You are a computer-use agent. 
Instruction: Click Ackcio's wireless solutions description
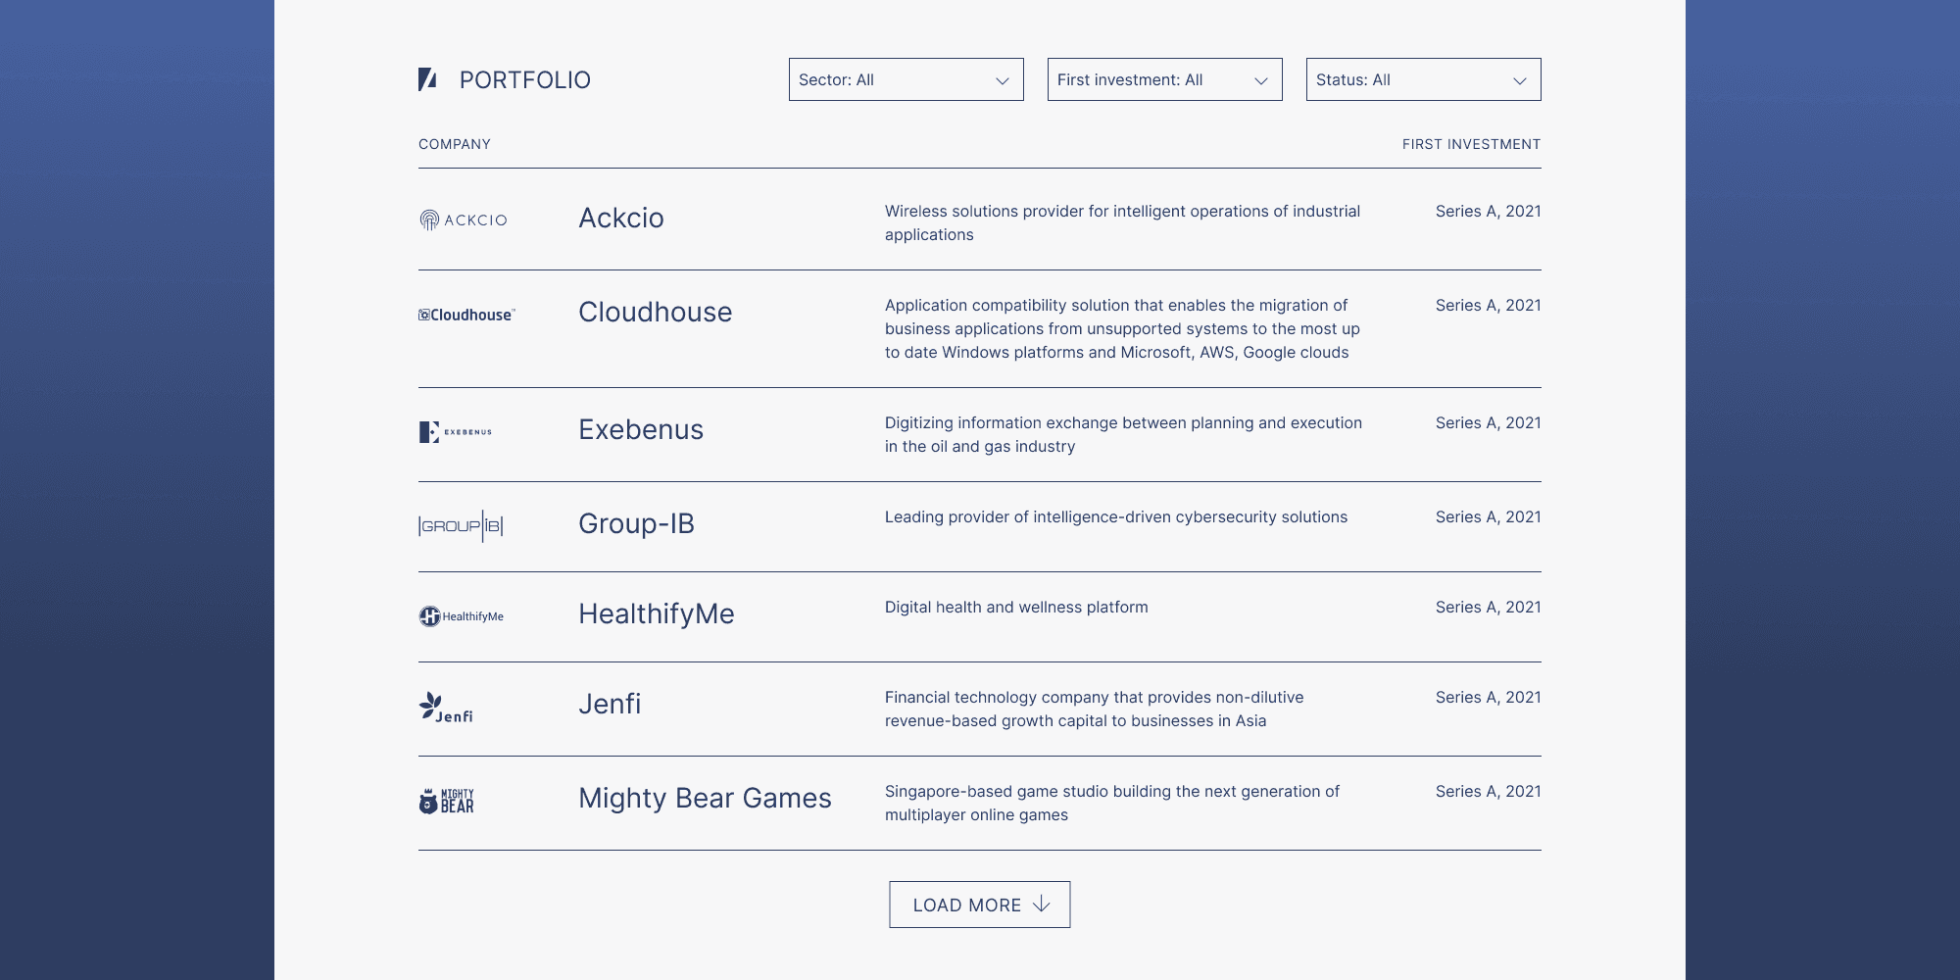(x=1123, y=222)
